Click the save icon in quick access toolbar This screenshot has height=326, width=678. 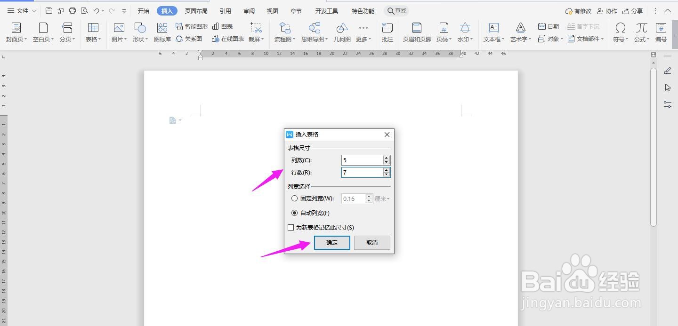tap(49, 11)
